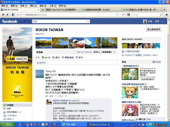The image size is (170, 127).
Task: Open the 說明 (Help) menu
Action: tap(62, 6)
